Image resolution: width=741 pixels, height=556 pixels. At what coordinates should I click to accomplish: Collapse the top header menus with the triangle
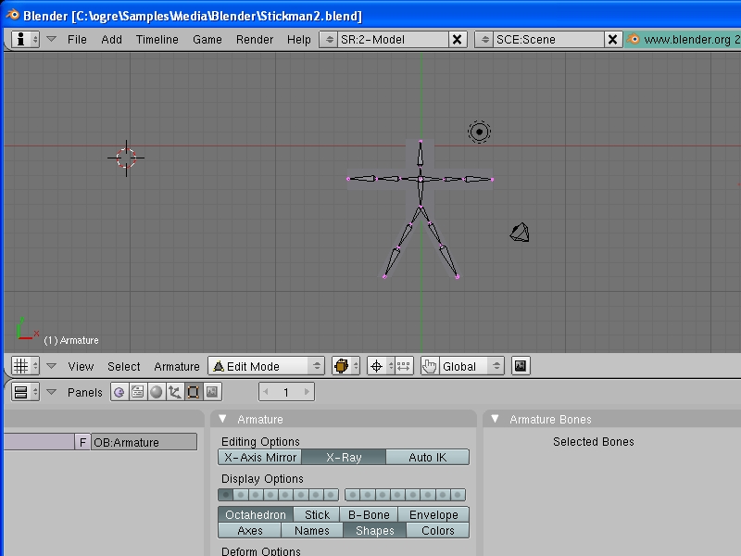tap(52, 39)
